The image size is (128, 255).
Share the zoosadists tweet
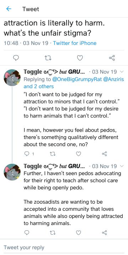pos(105,233)
